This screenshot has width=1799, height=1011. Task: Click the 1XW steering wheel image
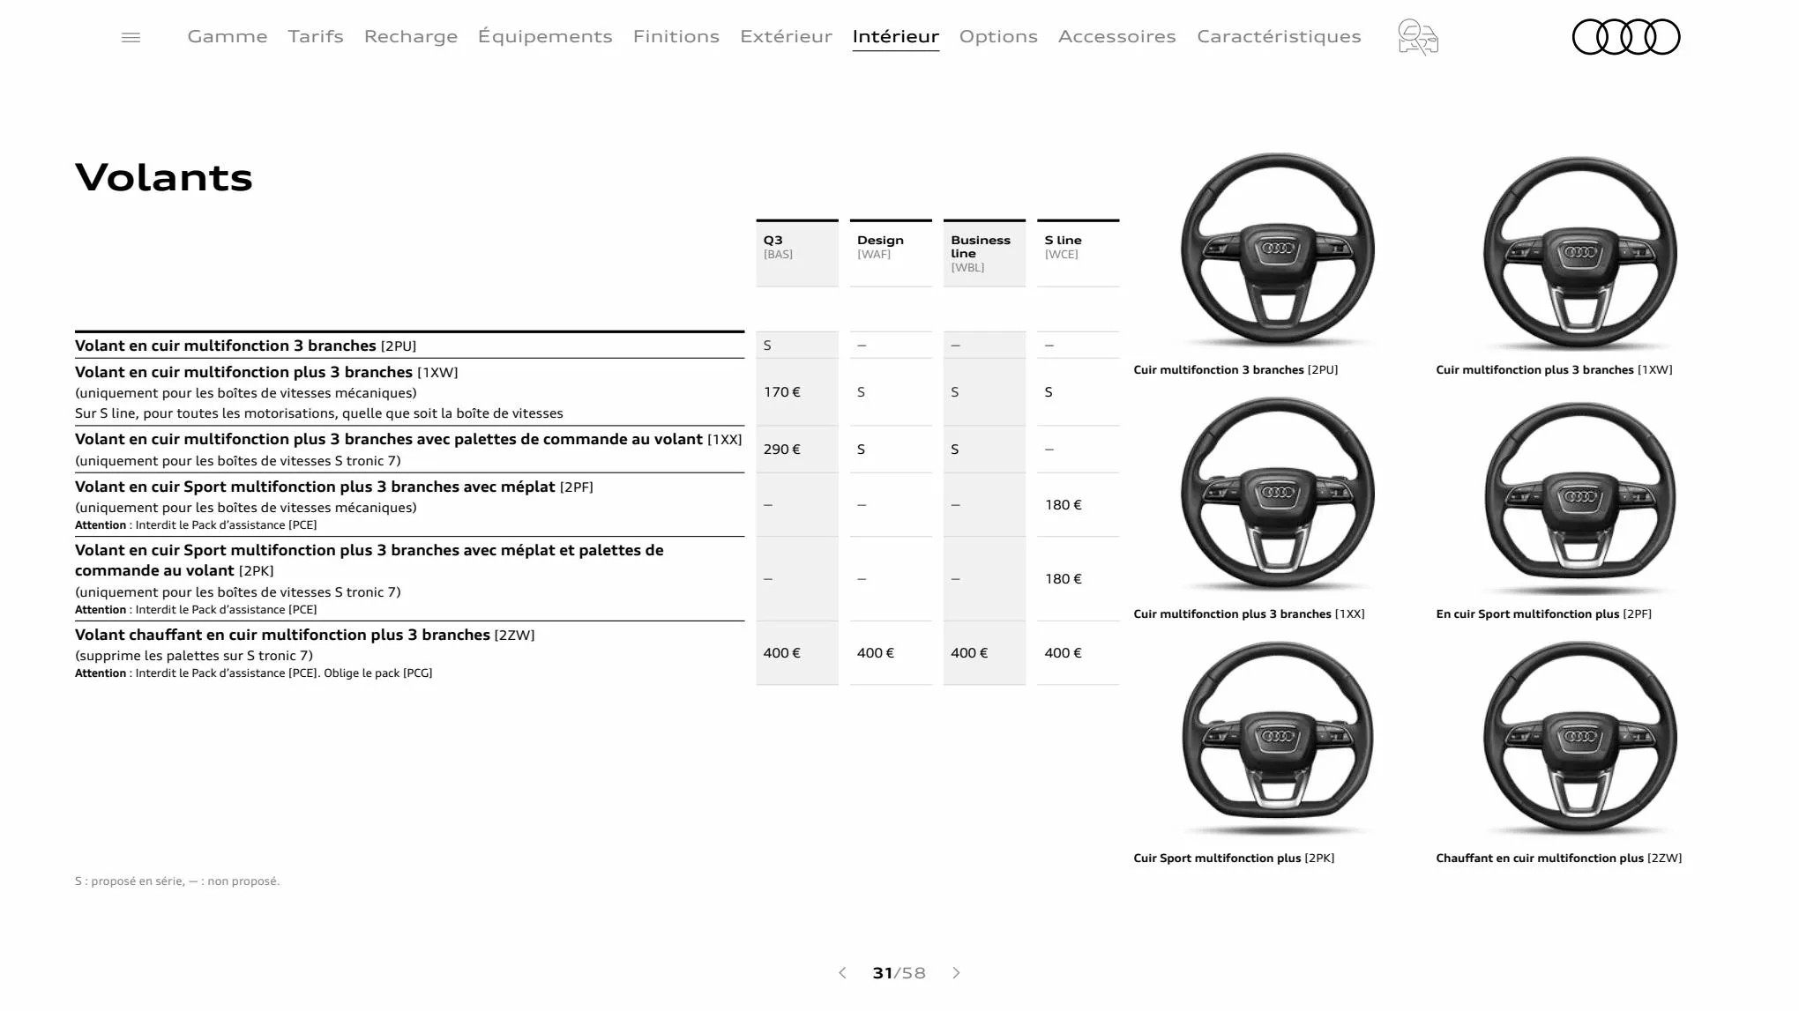(x=1580, y=254)
